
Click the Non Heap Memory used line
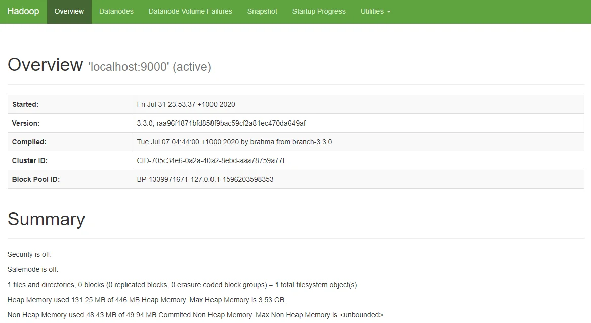[x=196, y=315]
